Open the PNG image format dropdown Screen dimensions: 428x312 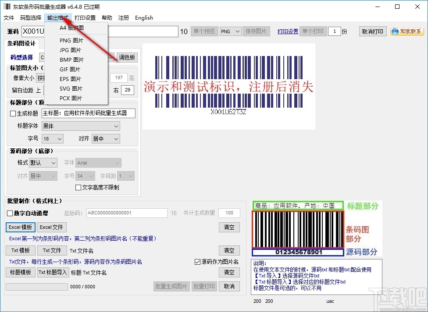click(x=230, y=32)
